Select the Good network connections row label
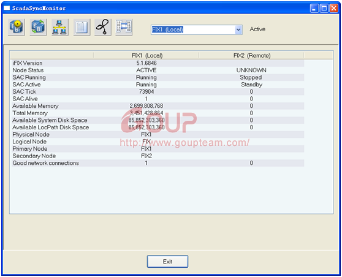Image resolution: width=342 pixels, height=277 pixels. [45, 163]
